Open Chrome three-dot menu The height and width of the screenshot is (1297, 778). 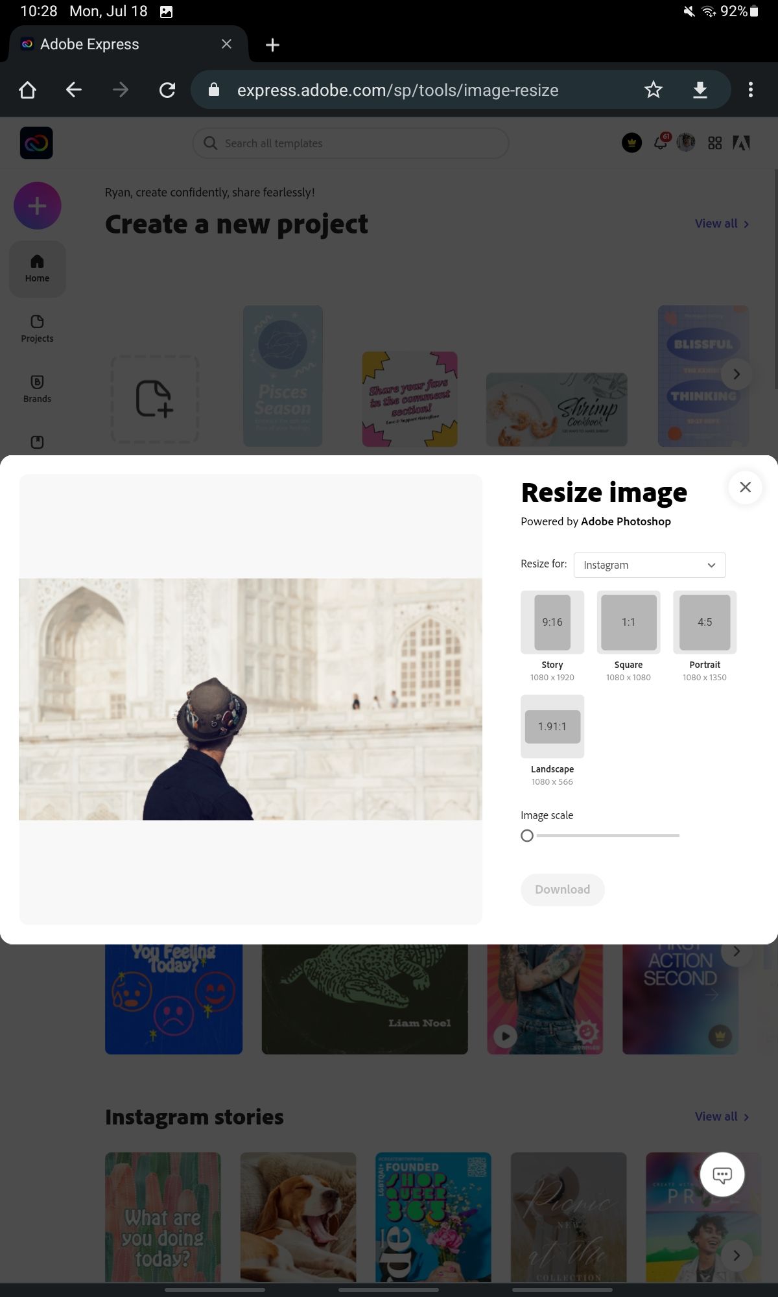point(751,89)
